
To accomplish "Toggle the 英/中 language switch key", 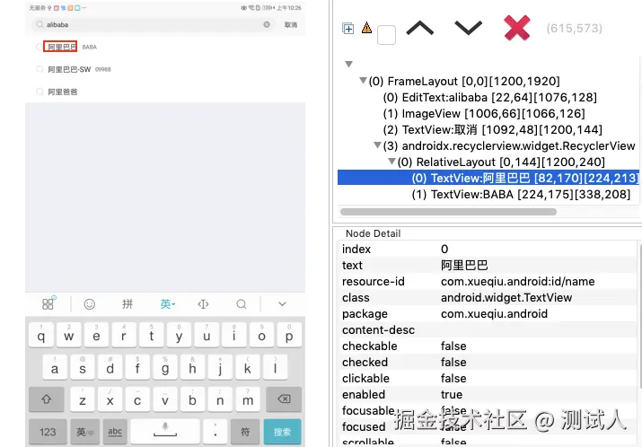I will coord(84,432).
